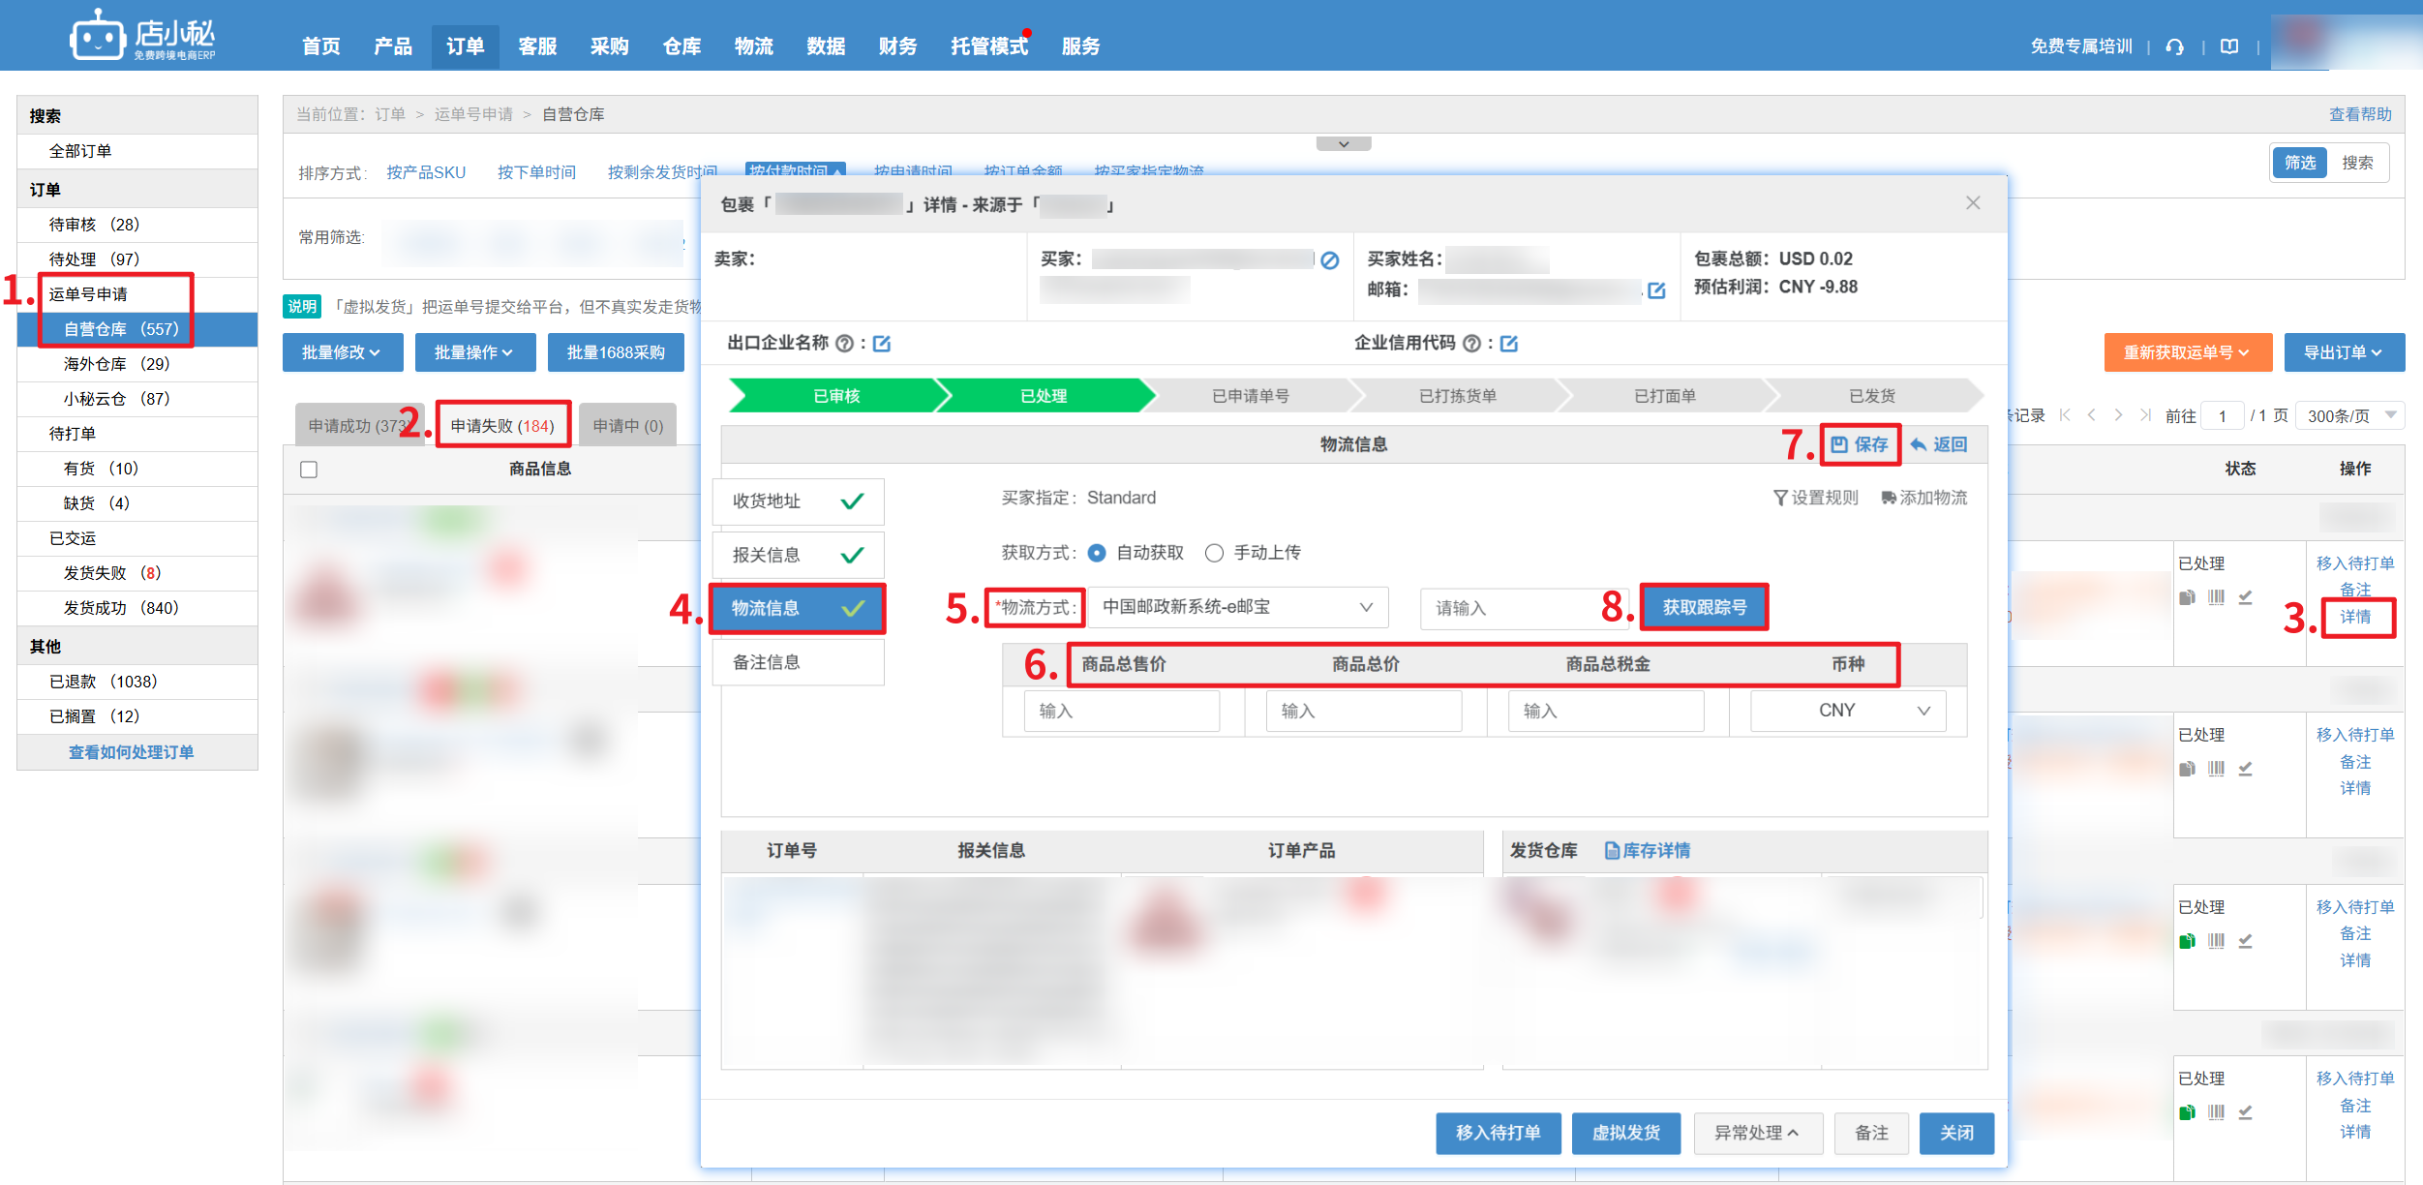Image resolution: width=2423 pixels, height=1185 pixels.
Task: Click the block buyer icon beside 买家
Action: pos(1330,259)
